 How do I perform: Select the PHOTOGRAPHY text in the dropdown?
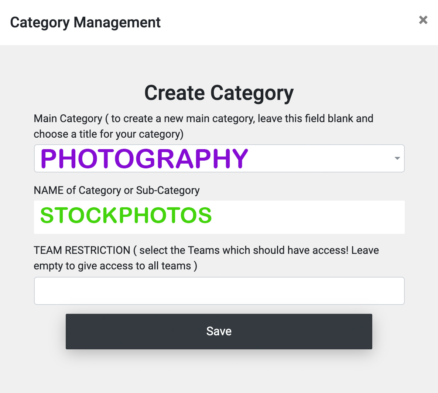[x=144, y=158]
